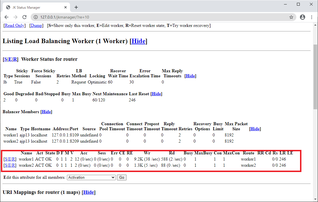318x202 pixels.
Task: Click the 'Optimistic' locking value
Action: [x=97, y=82]
